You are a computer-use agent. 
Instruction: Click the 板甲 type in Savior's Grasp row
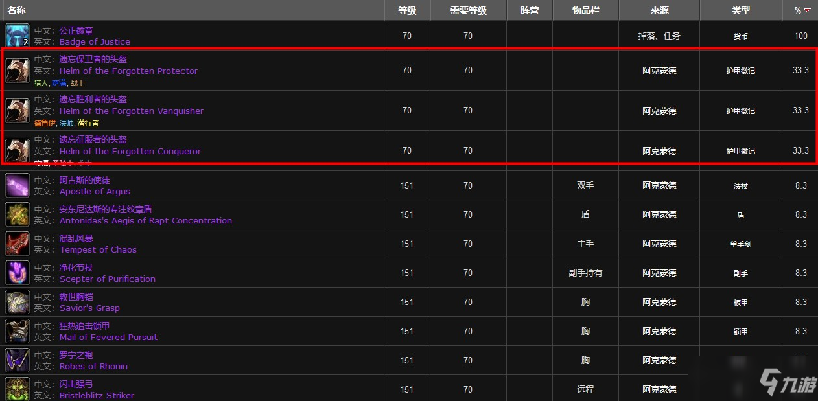coord(740,303)
